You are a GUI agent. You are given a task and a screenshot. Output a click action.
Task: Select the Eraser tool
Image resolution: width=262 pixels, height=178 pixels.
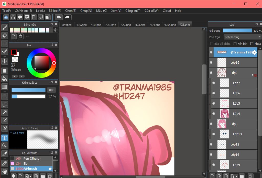pos(5,35)
